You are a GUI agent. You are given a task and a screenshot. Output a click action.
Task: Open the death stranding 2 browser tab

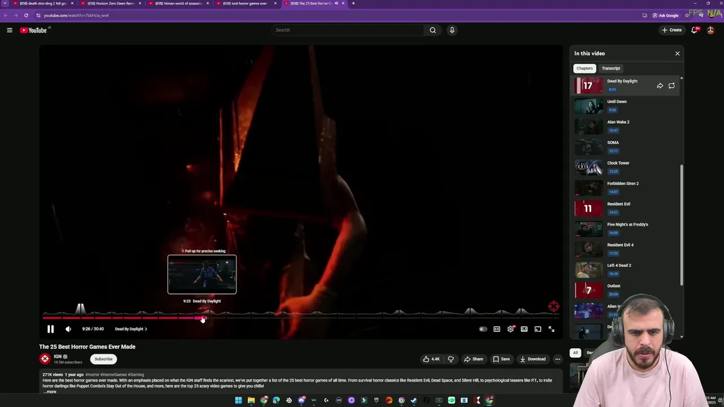(x=44, y=3)
